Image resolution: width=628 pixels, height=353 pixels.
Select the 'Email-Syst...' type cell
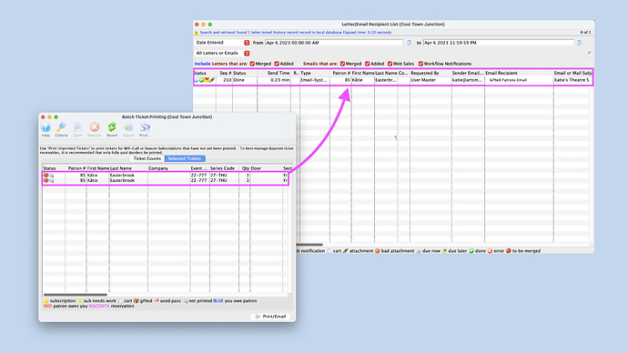coord(315,80)
